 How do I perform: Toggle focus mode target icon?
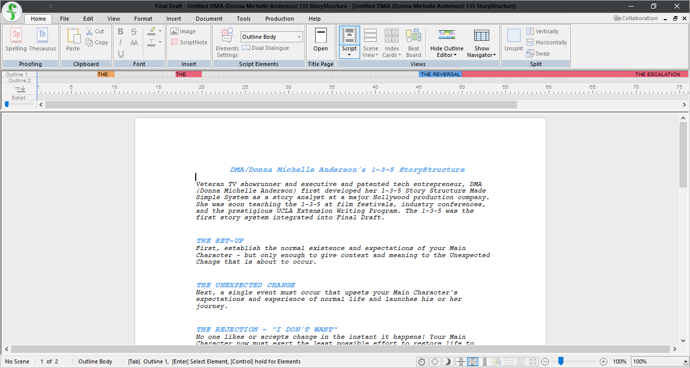435,361
